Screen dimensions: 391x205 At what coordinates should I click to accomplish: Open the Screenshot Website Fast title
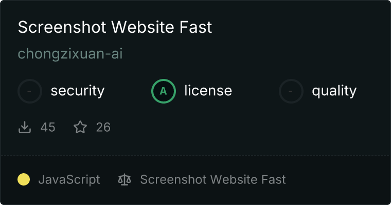(x=115, y=27)
